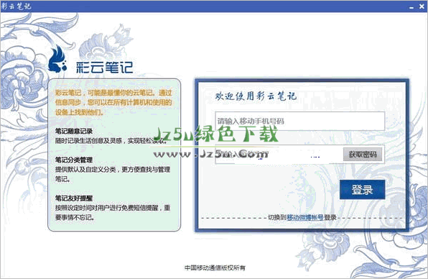The image size is (428, 279).
Task: Close the 彩云笔记 login window
Action: click(422, 6)
